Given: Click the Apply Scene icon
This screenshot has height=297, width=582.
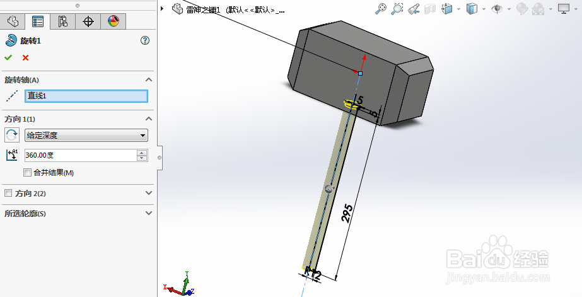Looking at the screenshot, I should point(538,9).
